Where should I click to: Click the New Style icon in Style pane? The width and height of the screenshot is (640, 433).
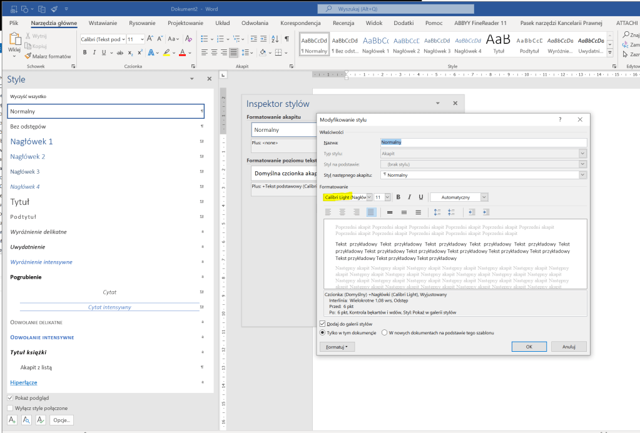coord(12,420)
